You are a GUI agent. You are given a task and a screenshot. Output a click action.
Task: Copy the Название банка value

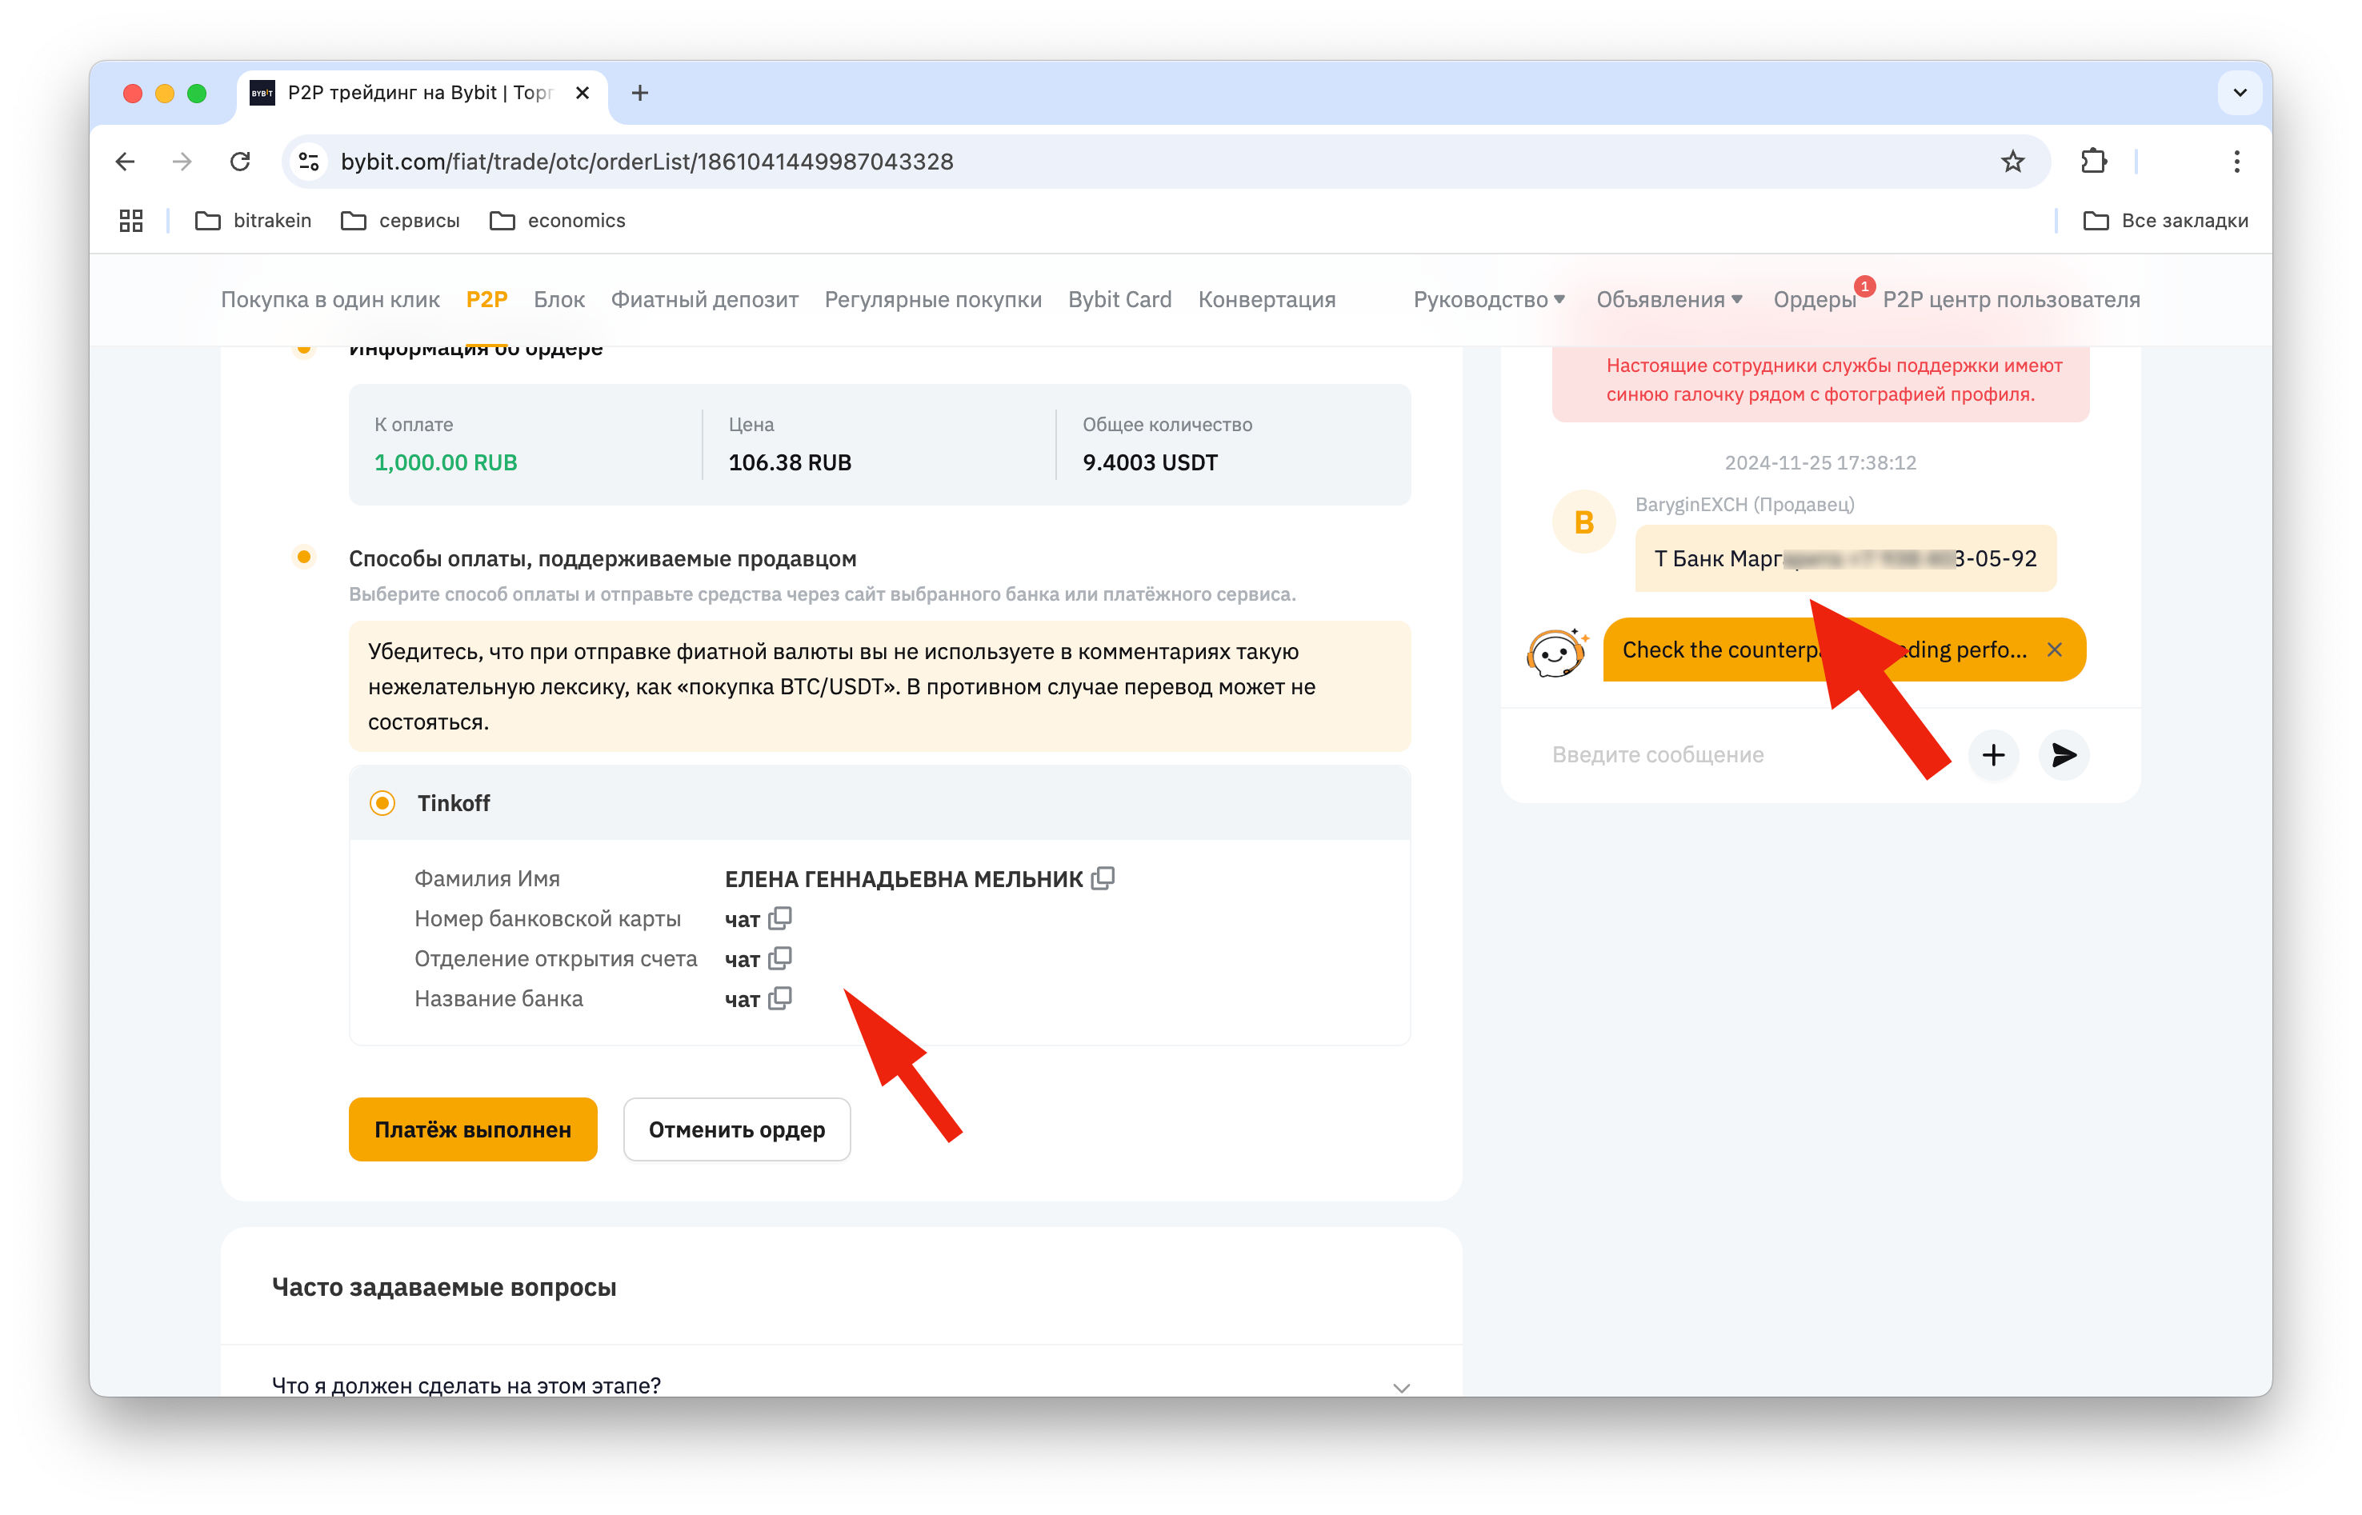pyautogui.click(x=780, y=997)
